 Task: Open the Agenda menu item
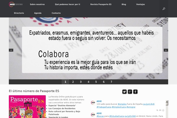(x=38, y=13)
